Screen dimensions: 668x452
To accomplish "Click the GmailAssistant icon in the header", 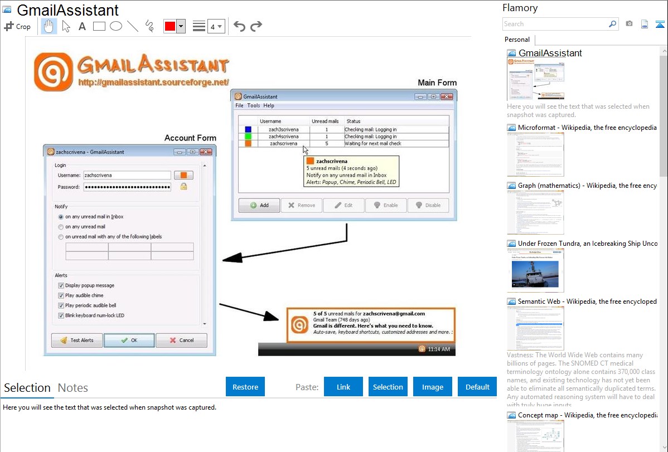I will coord(7,9).
